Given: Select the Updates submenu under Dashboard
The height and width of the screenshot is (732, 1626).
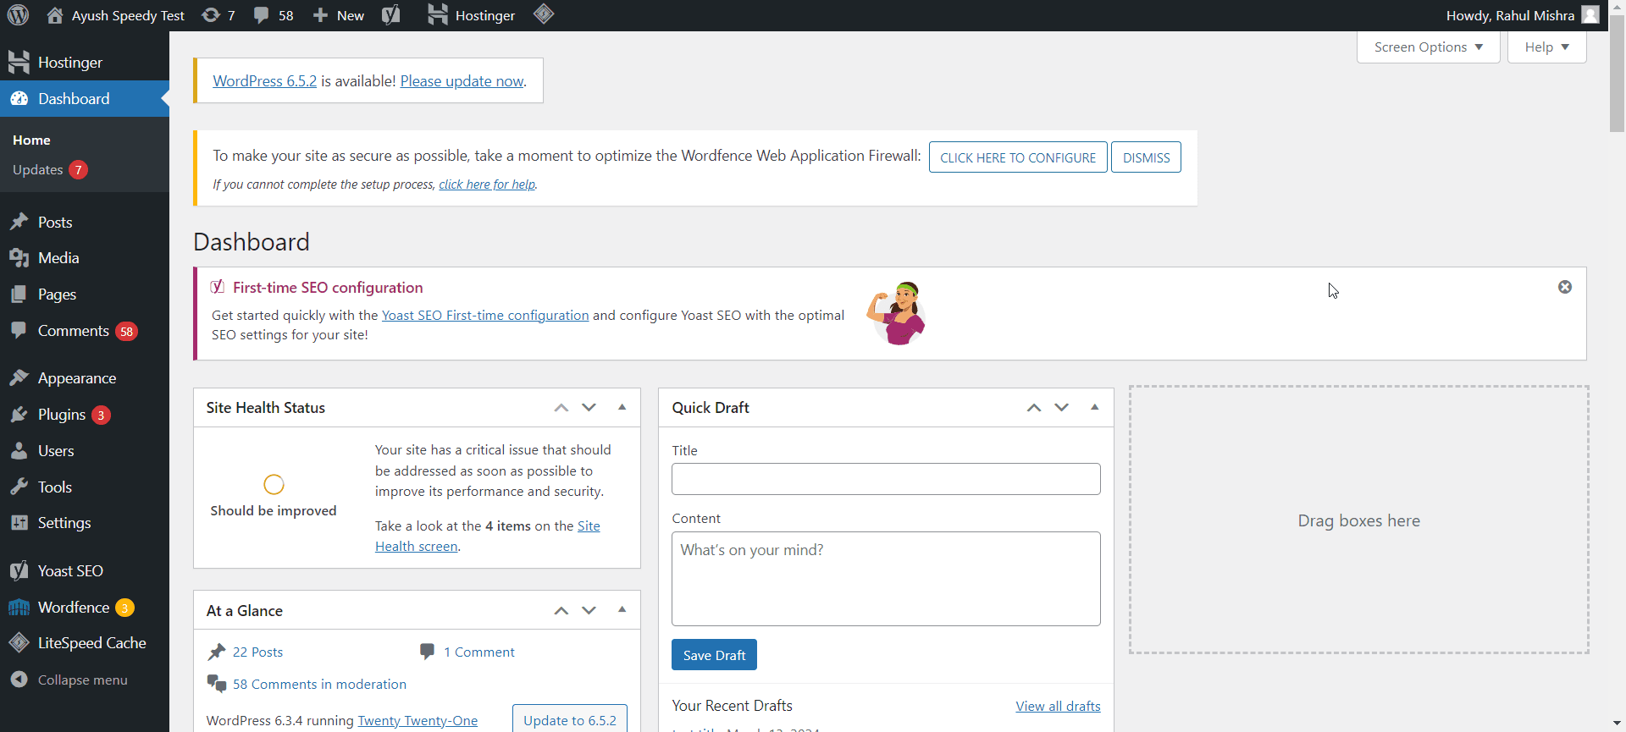Looking at the screenshot, I should tap(38, 170).
